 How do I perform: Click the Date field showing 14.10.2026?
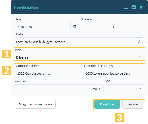43,26
